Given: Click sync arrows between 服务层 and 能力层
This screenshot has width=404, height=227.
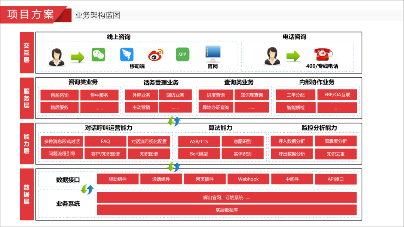Looking at the screenshot, I should pyautogui.click(x=174, y=121).
